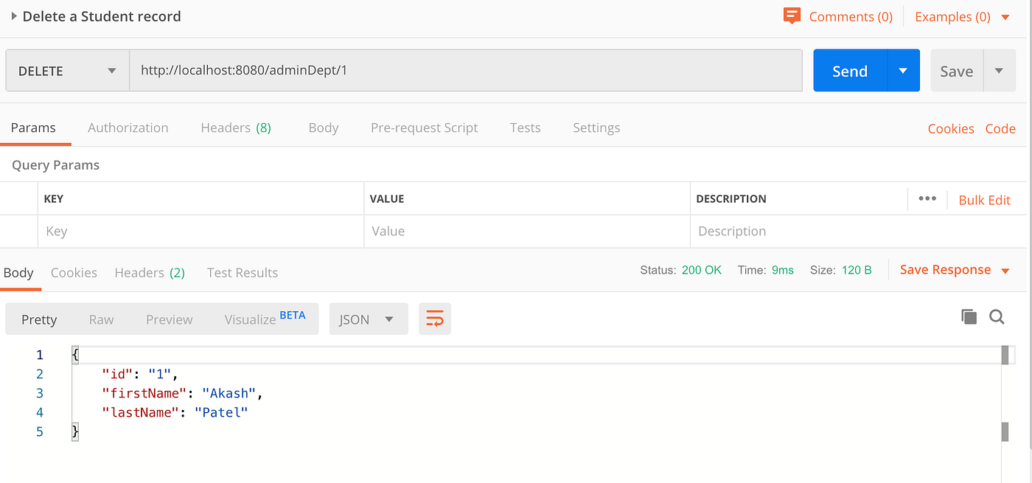Send the DELETE request

click(x=849, y=70)
